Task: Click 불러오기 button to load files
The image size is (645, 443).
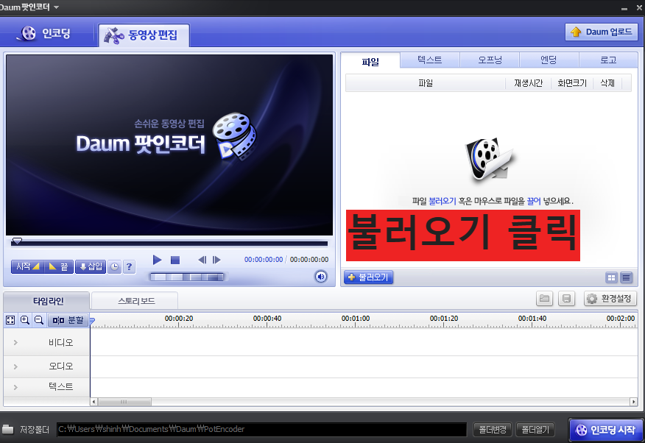Action: coord(368,277)
